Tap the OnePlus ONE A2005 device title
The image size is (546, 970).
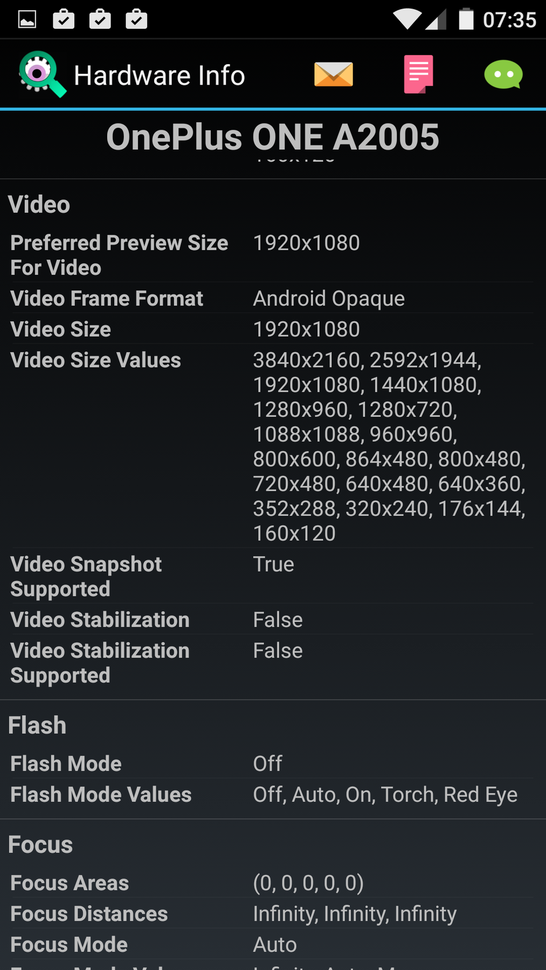click(x=273, y=137)
